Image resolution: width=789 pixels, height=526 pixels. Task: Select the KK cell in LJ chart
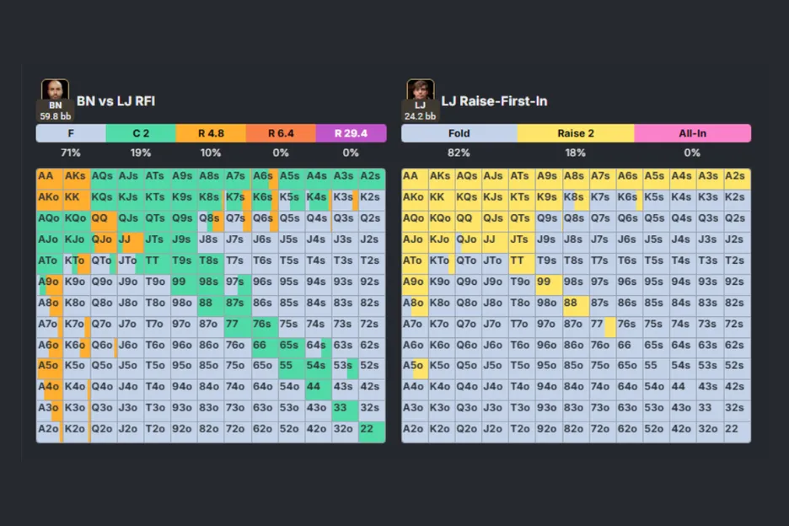439,197
